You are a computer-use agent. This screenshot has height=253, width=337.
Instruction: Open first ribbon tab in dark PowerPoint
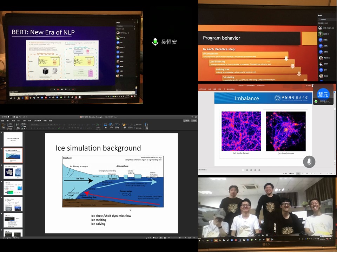(3, 121)
